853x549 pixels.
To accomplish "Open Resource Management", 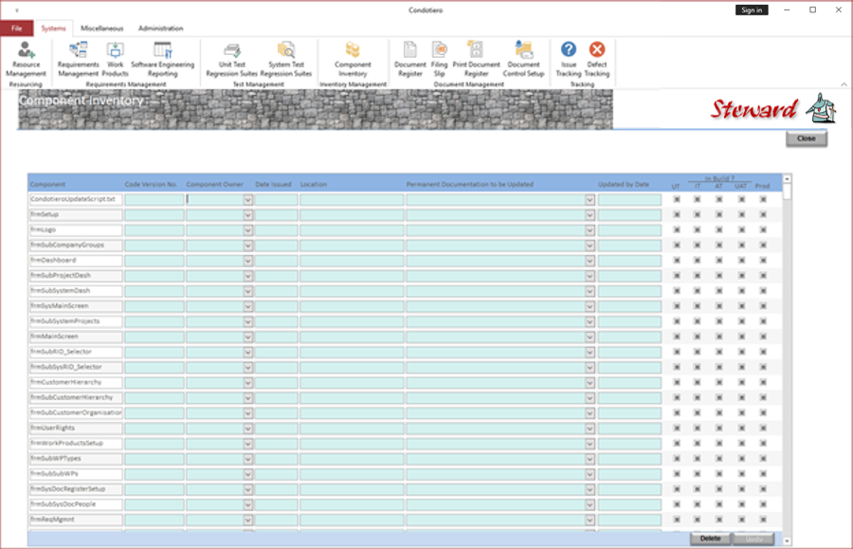I will pyautogui.click(x=26, y=60).
